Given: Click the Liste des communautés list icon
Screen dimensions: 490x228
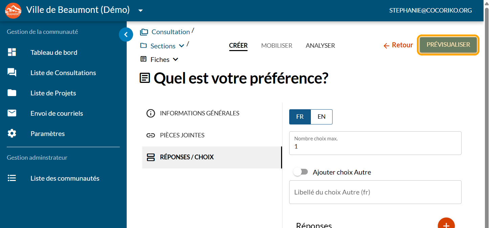Looking at the screenshot, I should click(x=12, y=178).
